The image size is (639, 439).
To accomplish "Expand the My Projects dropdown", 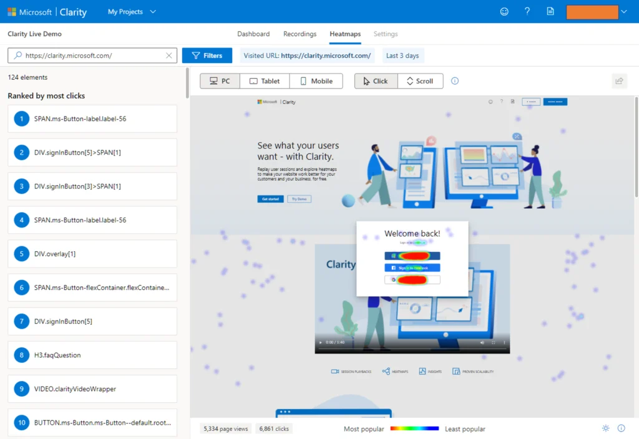I will [x=132, y=12].
